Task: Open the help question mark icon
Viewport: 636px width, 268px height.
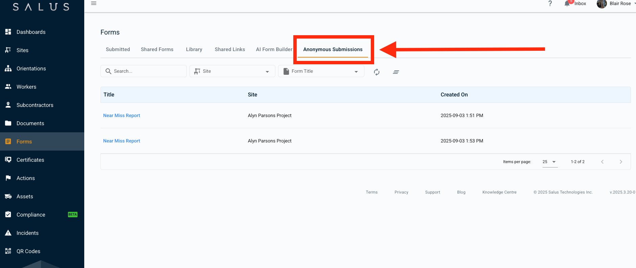Action: pos(550,3)
